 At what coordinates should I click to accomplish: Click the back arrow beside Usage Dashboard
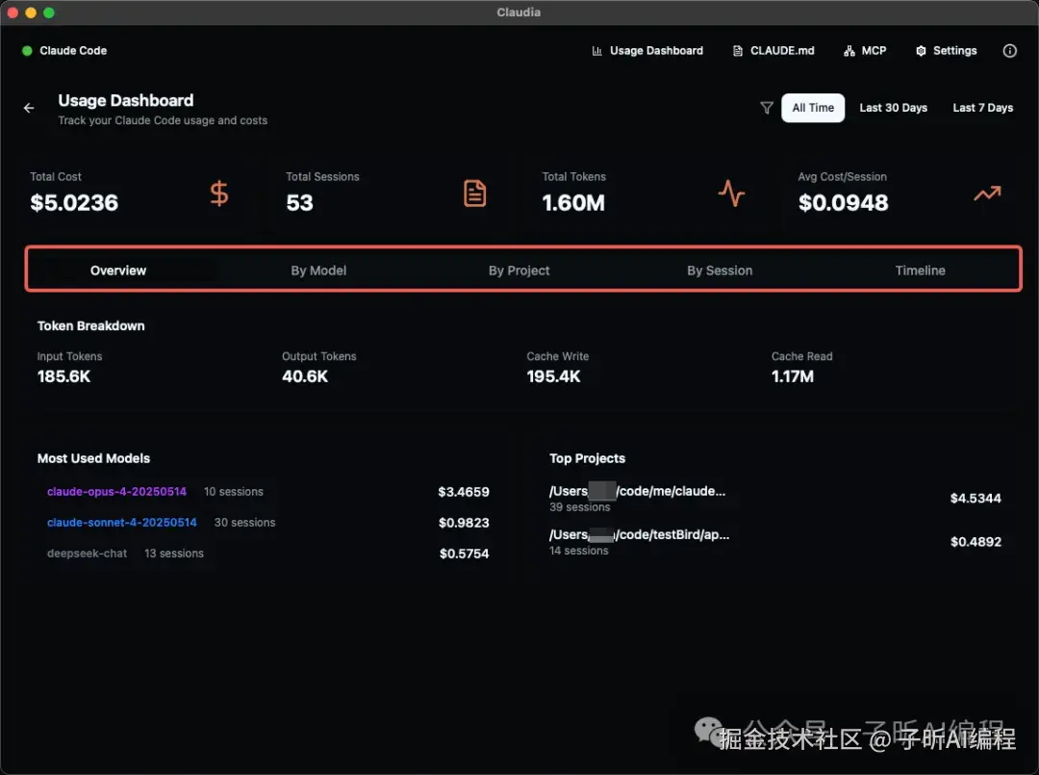click(29, 108)
